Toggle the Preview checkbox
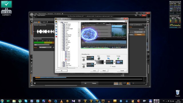Viewport: 183px width, 103px height. pyautogui.click(x=111, y=66)
